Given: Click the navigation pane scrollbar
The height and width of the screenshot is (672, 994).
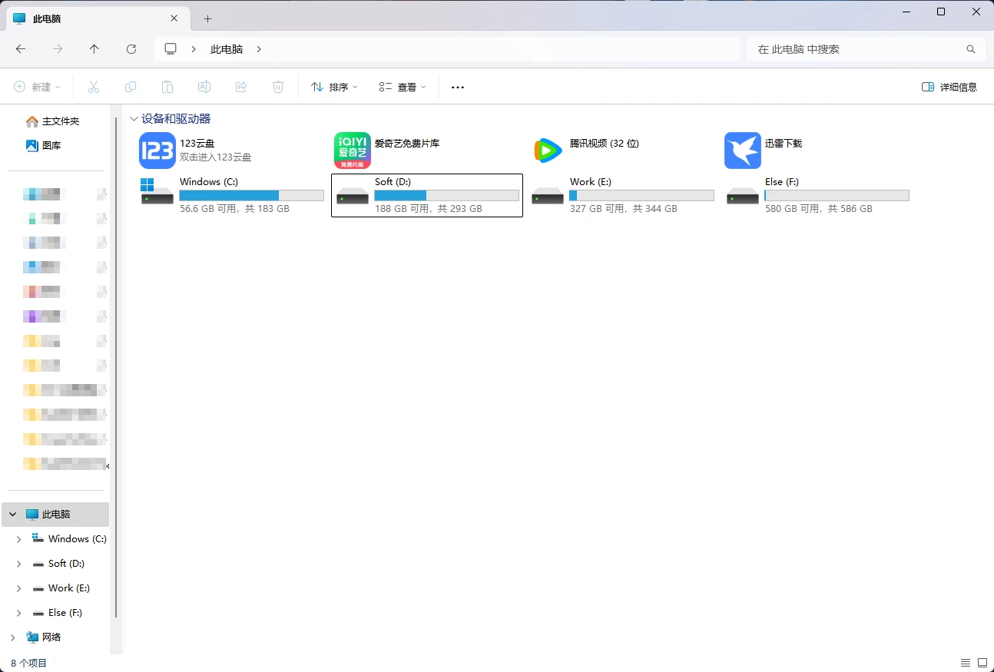Looking at the screenshot, I should (x=116, y=369).
